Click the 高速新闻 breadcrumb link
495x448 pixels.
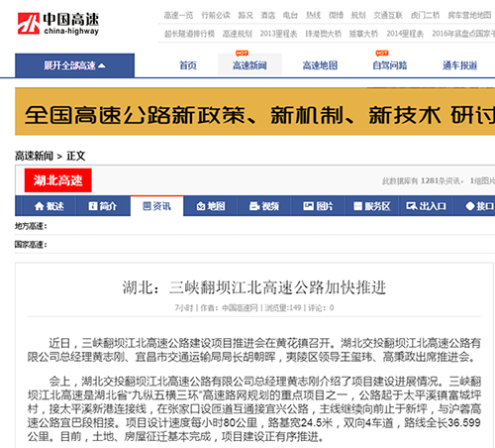point(34,156)
